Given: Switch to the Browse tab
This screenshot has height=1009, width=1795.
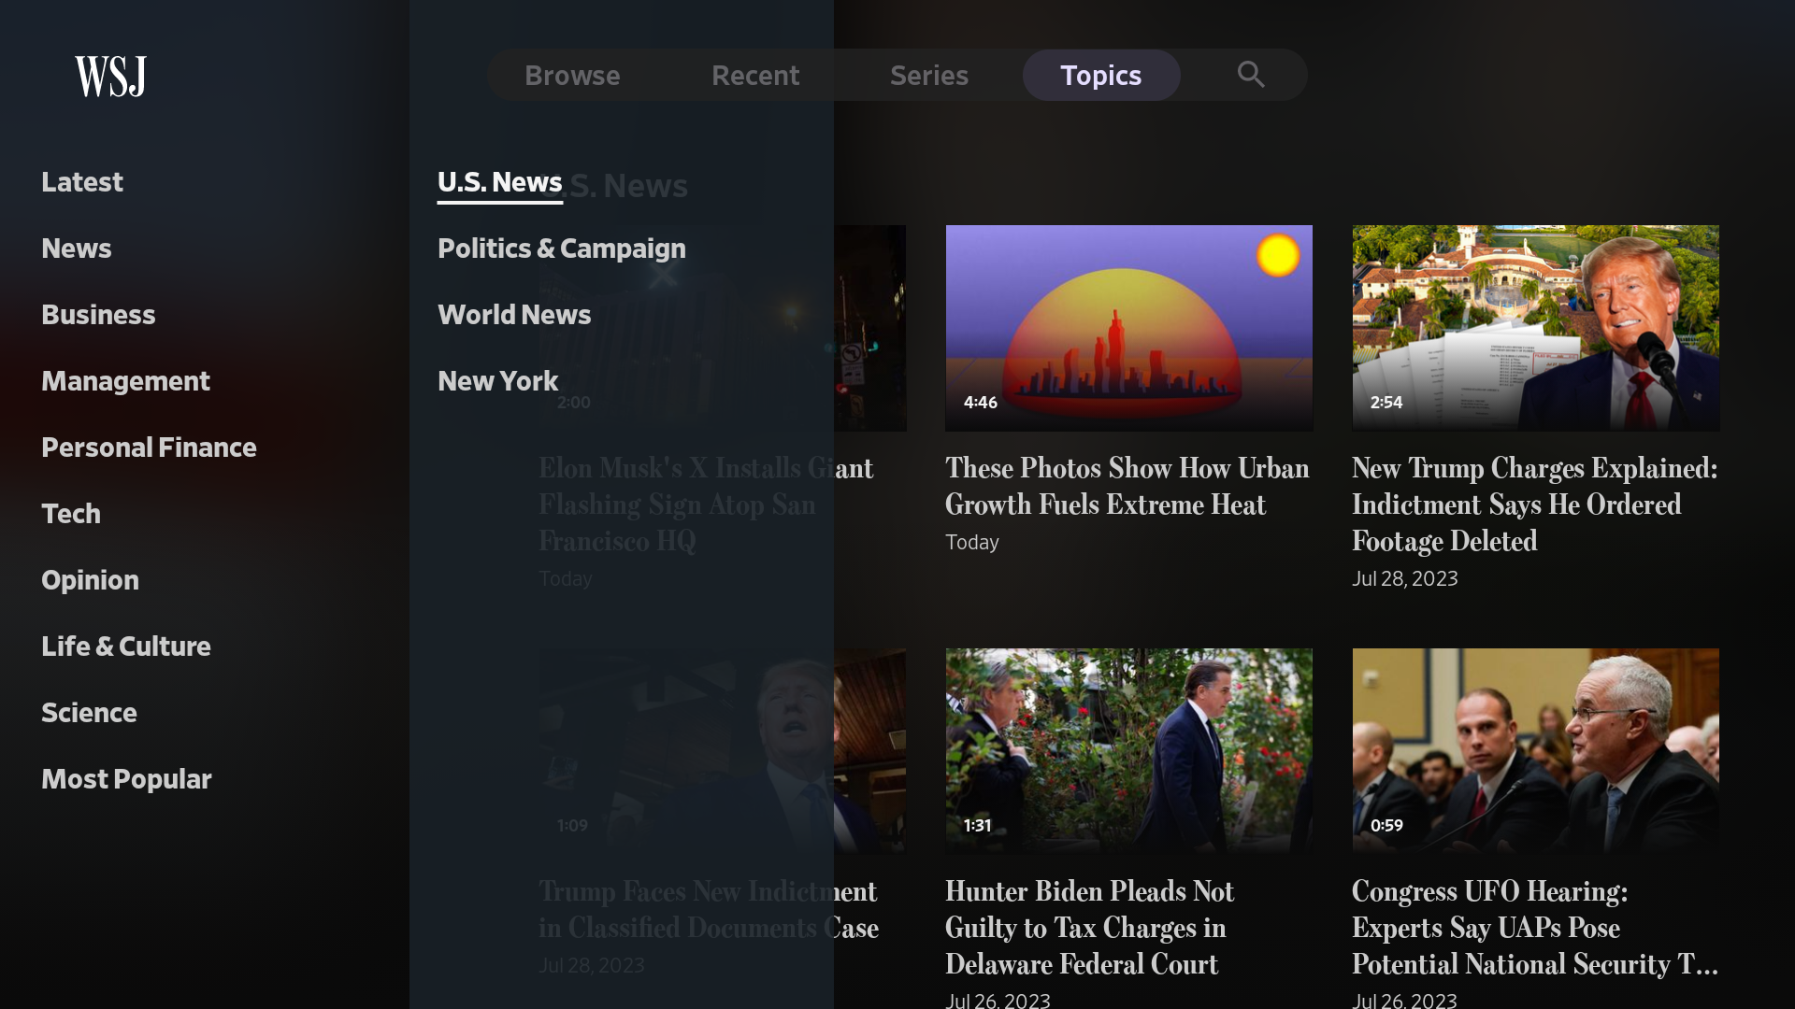Looking at the screenshot, I should [572, 75].
